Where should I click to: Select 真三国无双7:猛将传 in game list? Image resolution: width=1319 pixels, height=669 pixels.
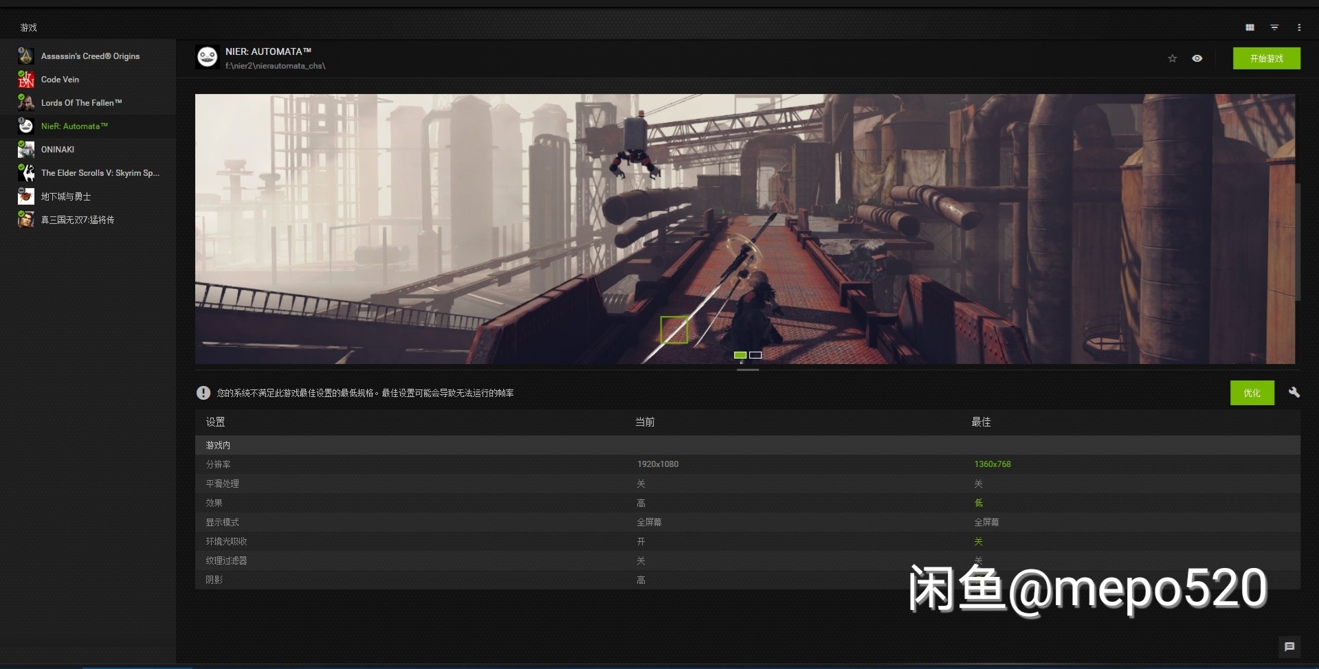click(88, 220)
